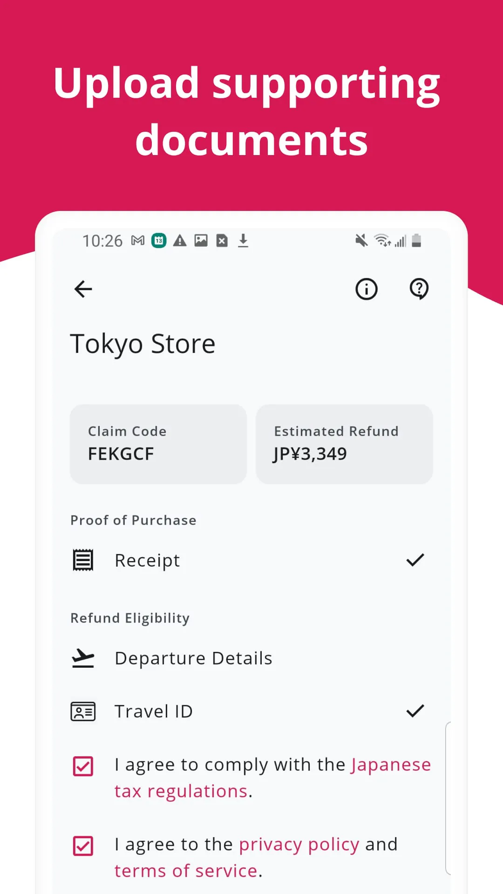
Task: Open the info circle icon
Action: pos(367,289)
